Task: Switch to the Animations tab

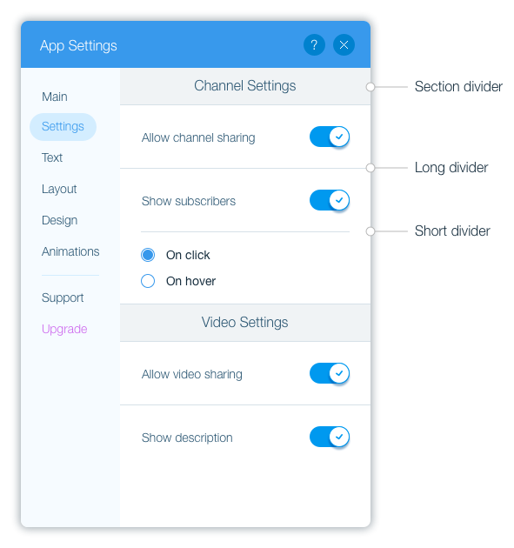Action: click(x=70, y=251)
